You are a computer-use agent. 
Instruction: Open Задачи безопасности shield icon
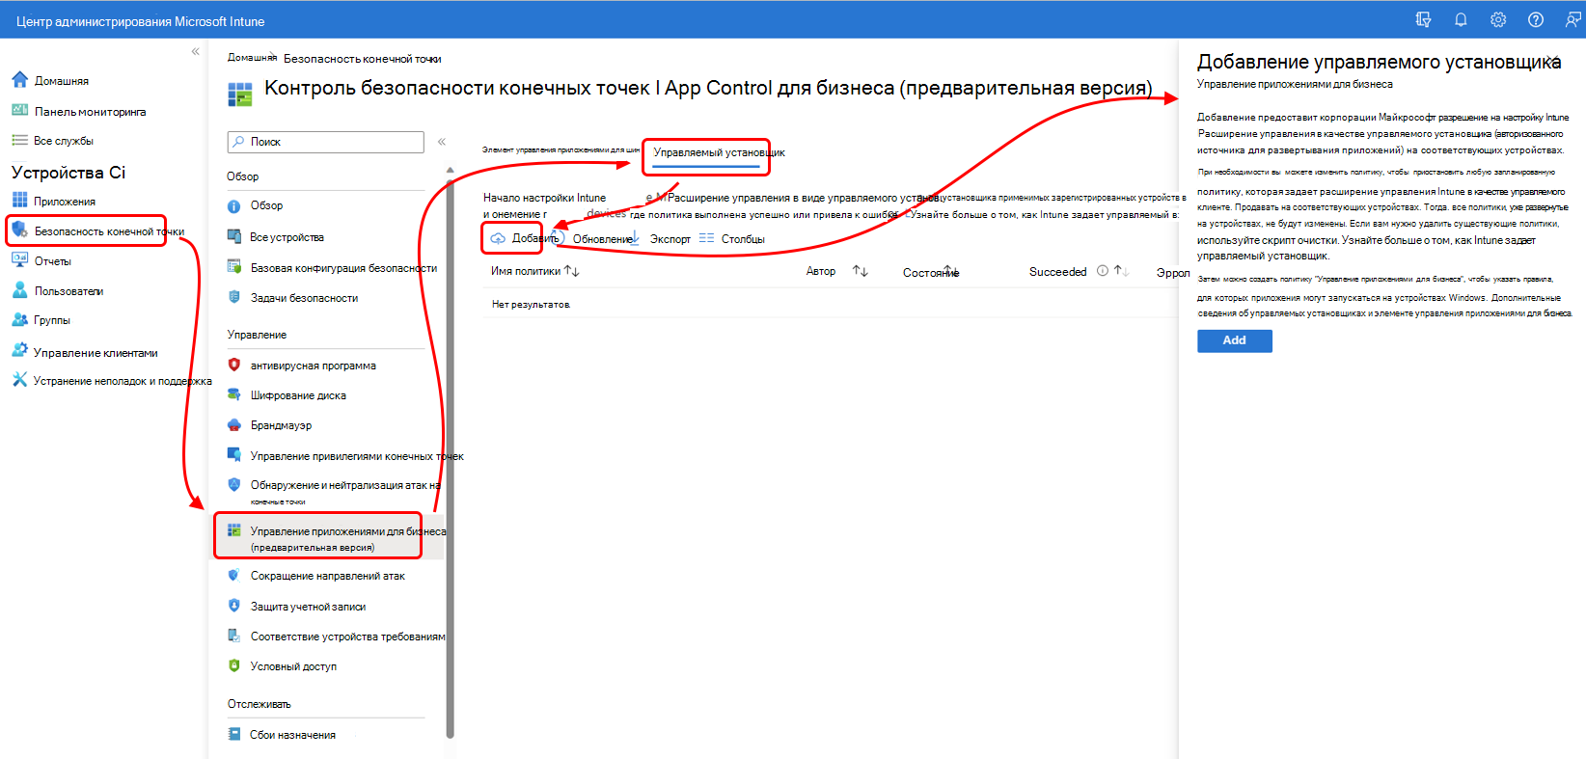tap(233, 297)
